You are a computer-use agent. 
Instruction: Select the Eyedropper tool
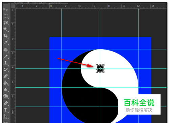(x=5, y=42)
